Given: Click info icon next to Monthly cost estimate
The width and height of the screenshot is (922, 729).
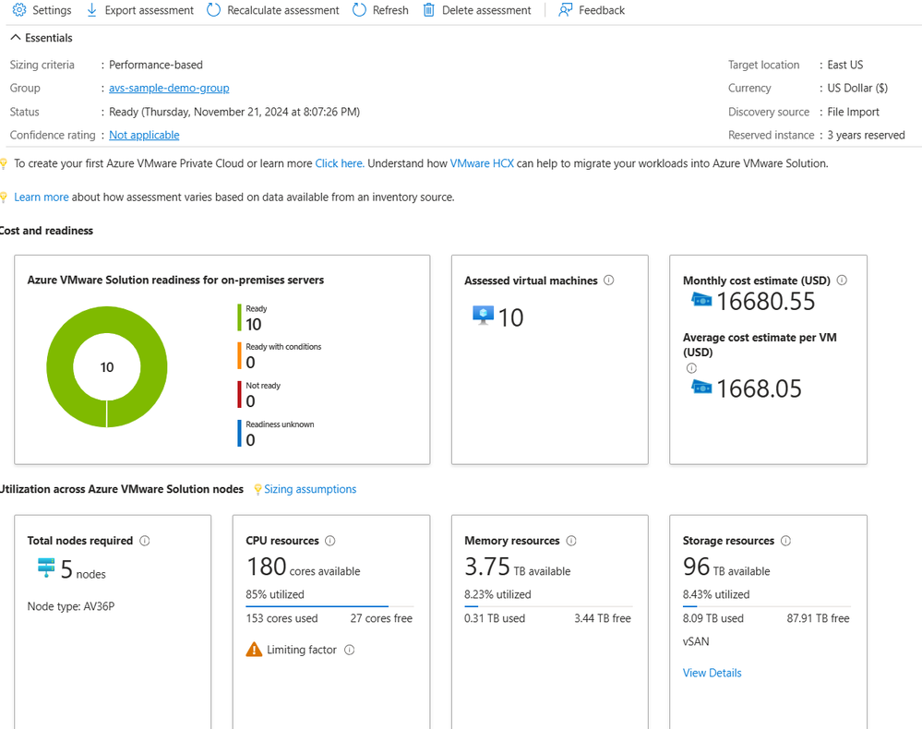Looking at the screenshot, I should tap(842, 281).
